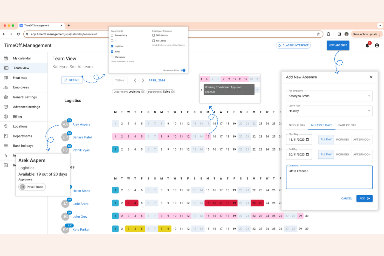Viewport: 384px width, 256px height.
Task: Check the With Leaves filter
Action: [x=153, y=35]
